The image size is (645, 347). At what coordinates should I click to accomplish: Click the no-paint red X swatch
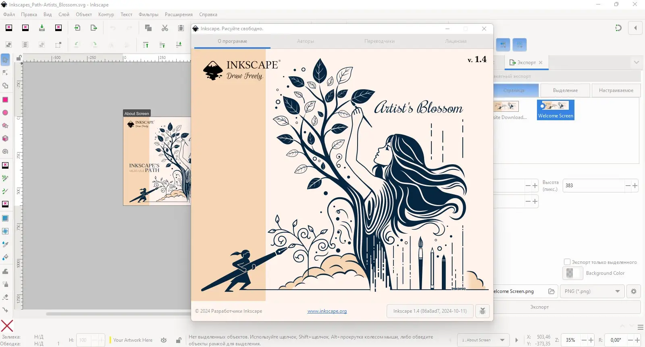[7, 326]
